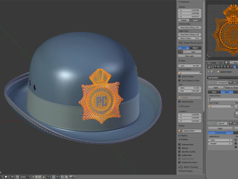Select Object grease pencil source
Viewport: 238px width, 179px height.
195,48
